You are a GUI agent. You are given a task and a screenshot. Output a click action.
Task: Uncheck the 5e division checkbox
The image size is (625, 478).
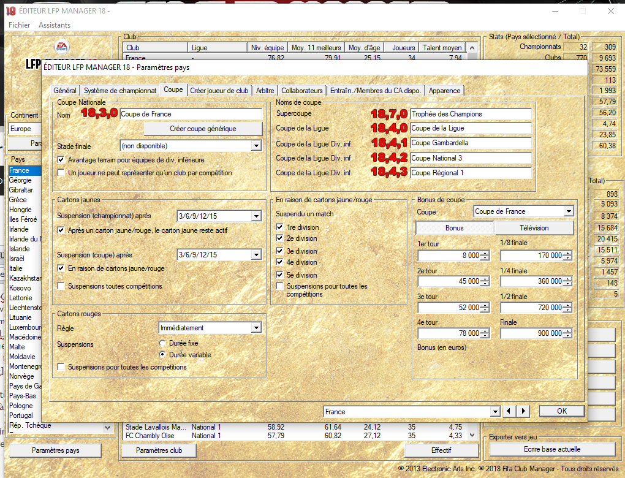click(x=280, y=275)
